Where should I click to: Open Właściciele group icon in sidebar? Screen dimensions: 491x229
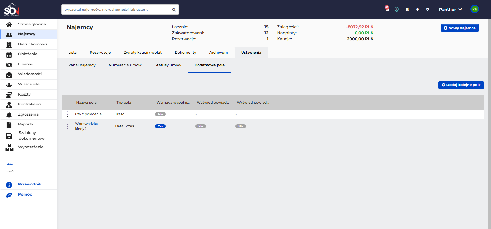tap(9, 84)
